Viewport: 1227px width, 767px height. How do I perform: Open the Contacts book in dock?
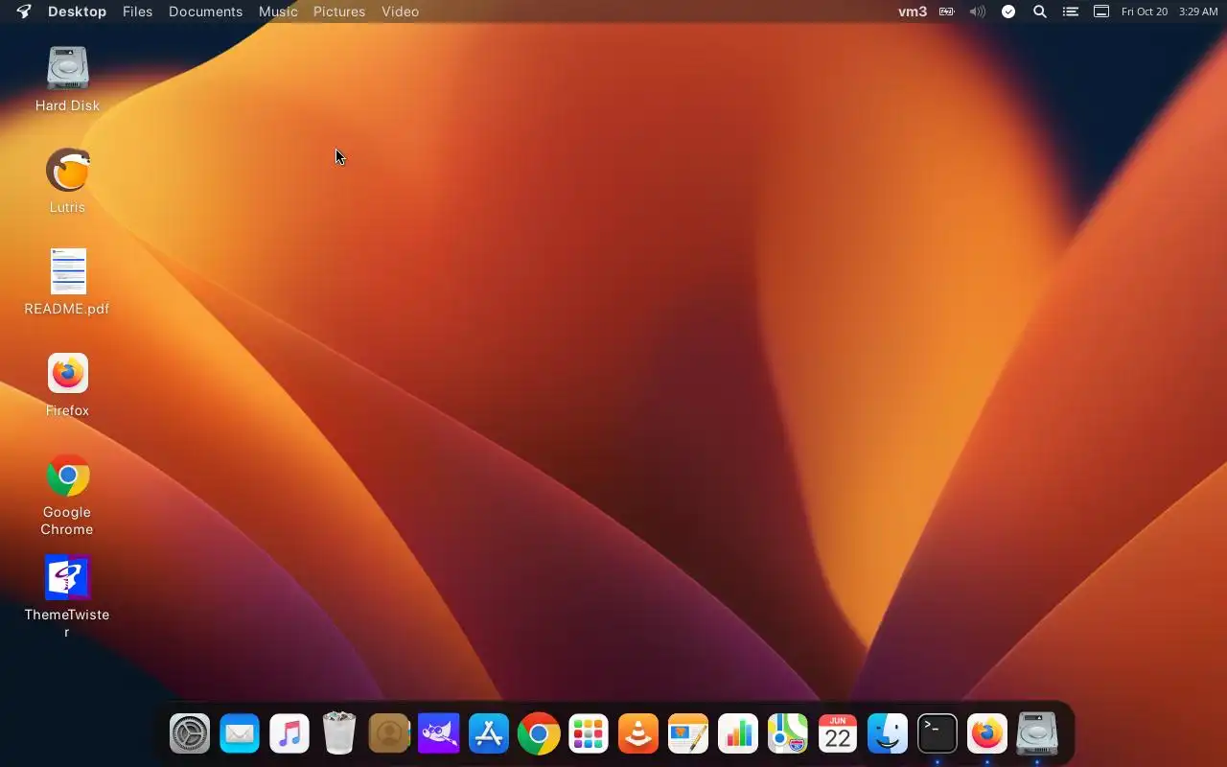(x=389, y=734)
